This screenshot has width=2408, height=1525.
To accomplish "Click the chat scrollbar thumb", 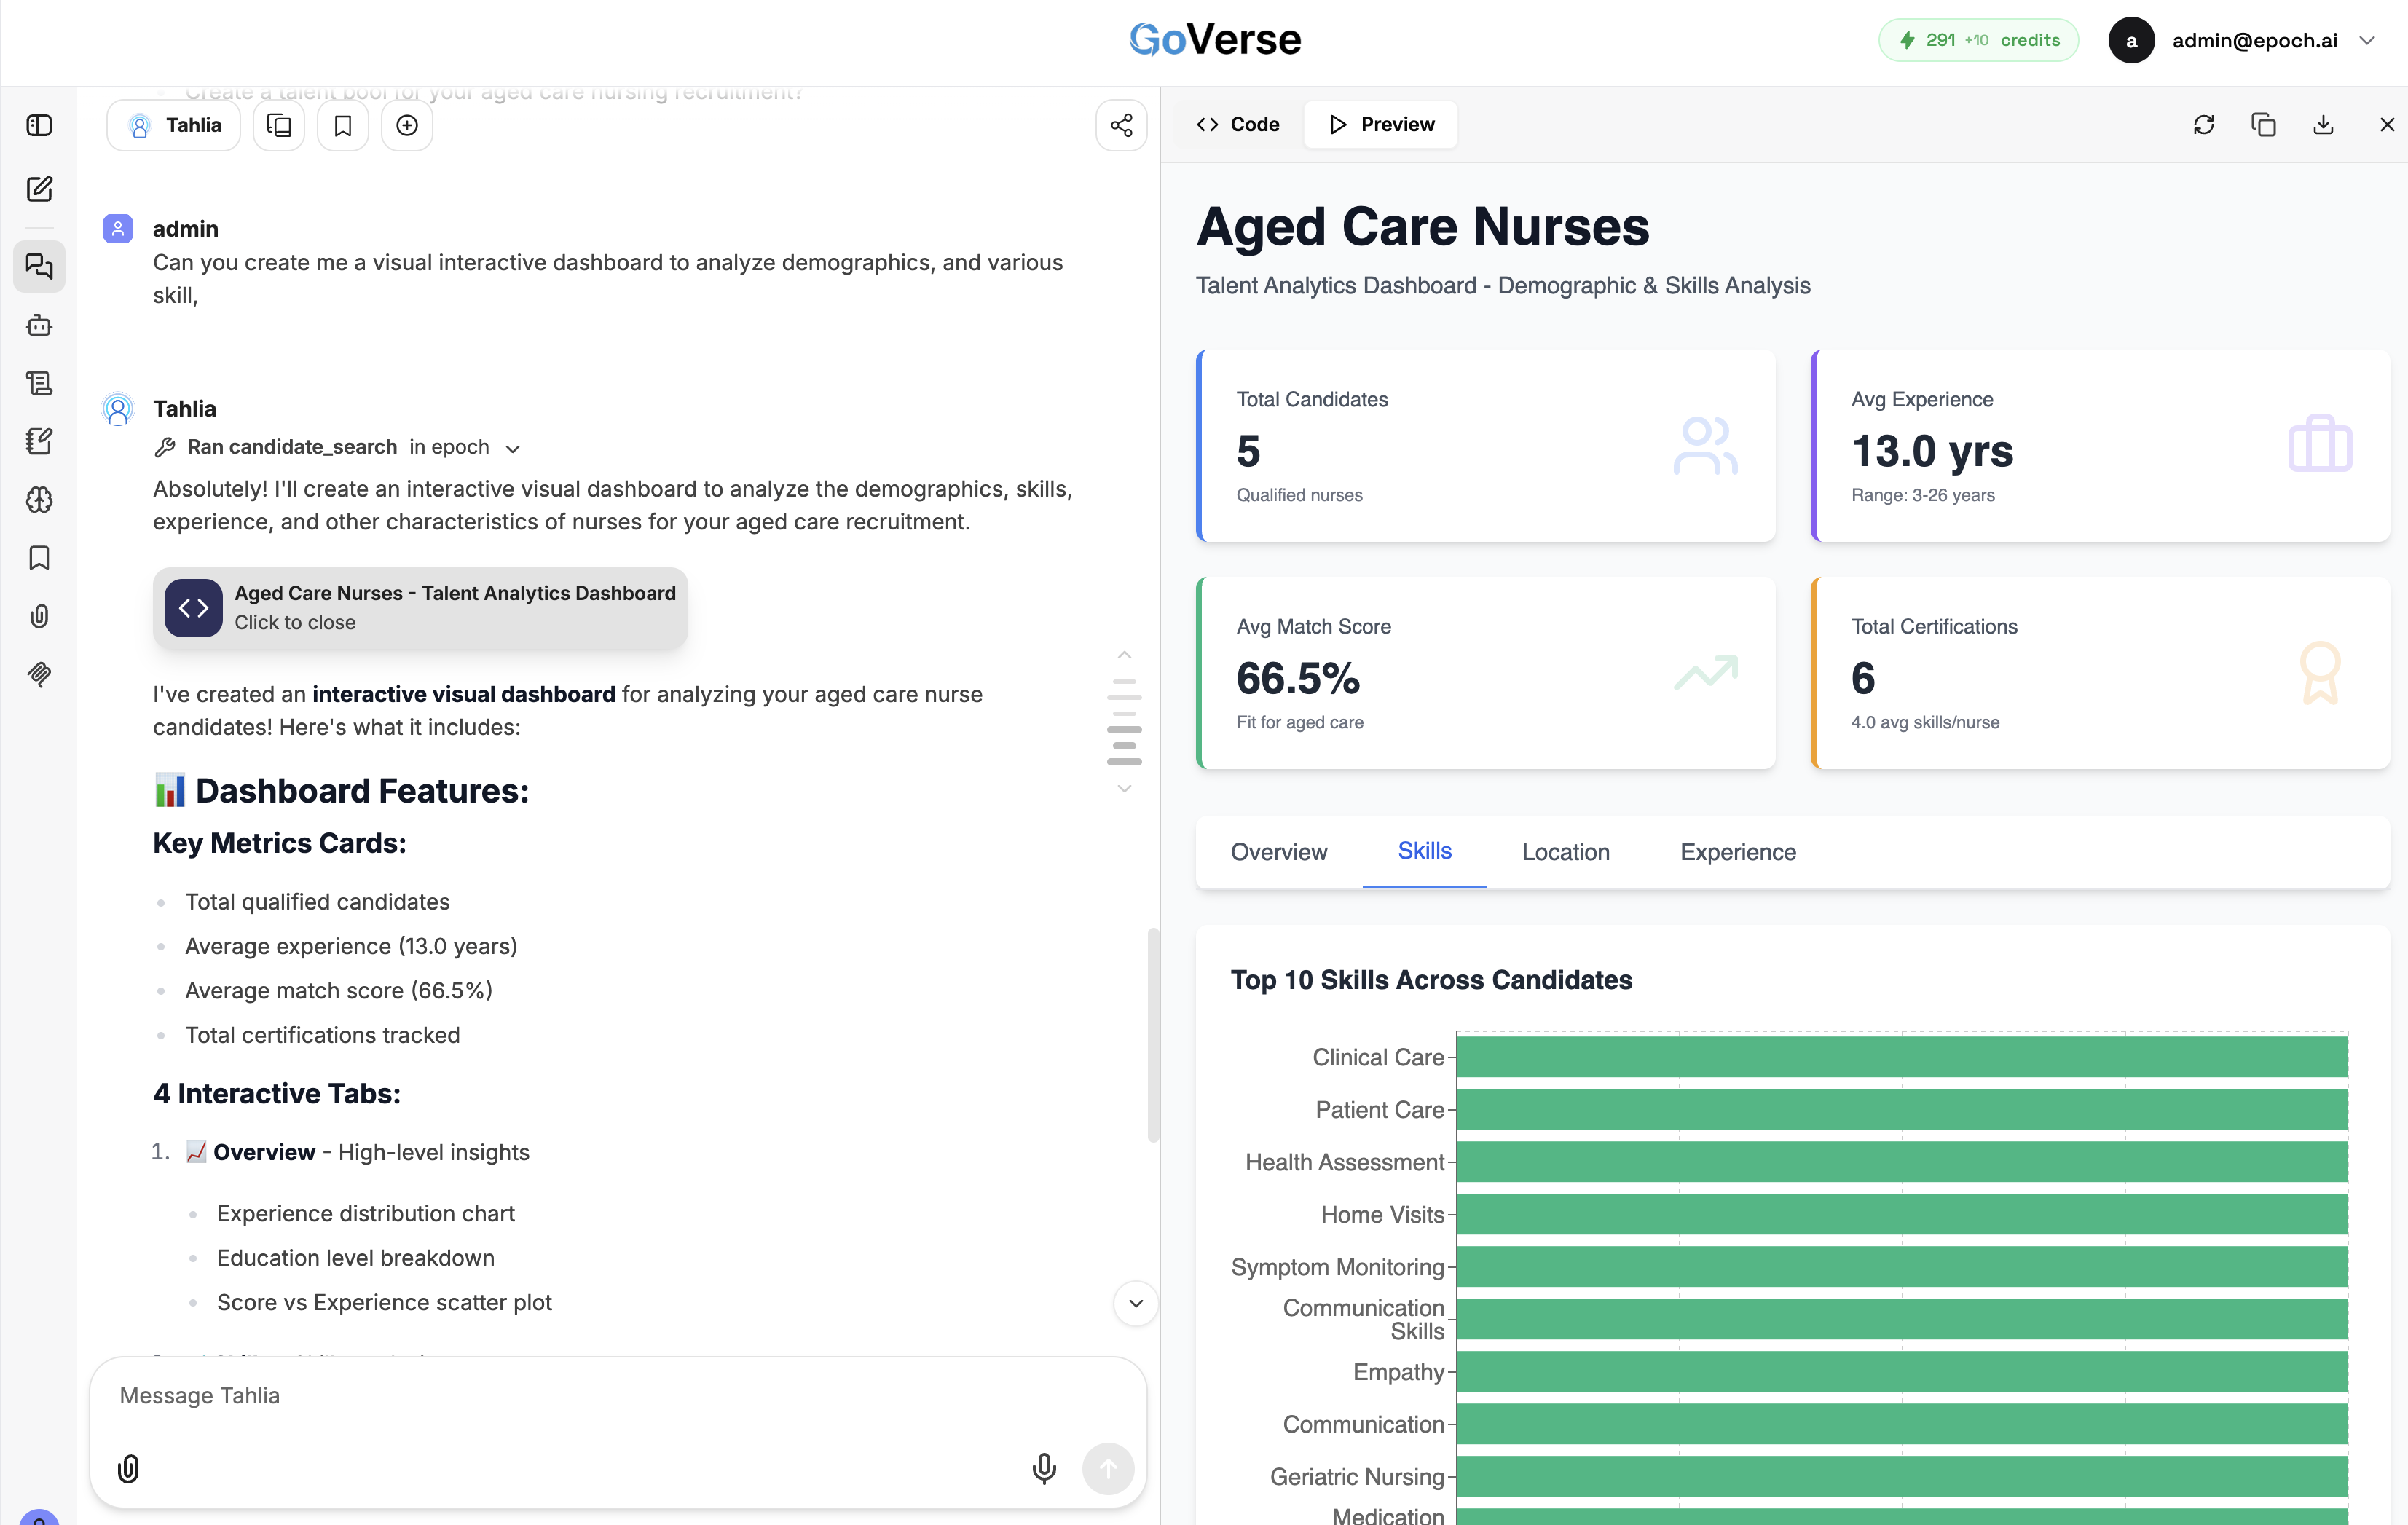I will [x=1152, y=1035].
